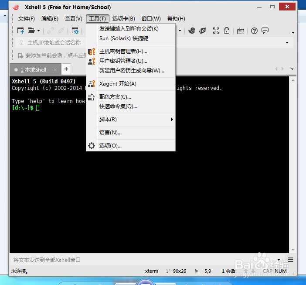Open the Help (帮助) menu
The height and width of the screenshot is (285, 306).
pos(176,19)
